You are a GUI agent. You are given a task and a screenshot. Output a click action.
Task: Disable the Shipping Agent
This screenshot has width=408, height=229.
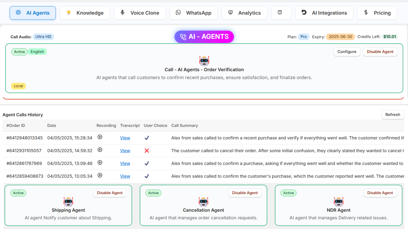click(x=110, y=193)
